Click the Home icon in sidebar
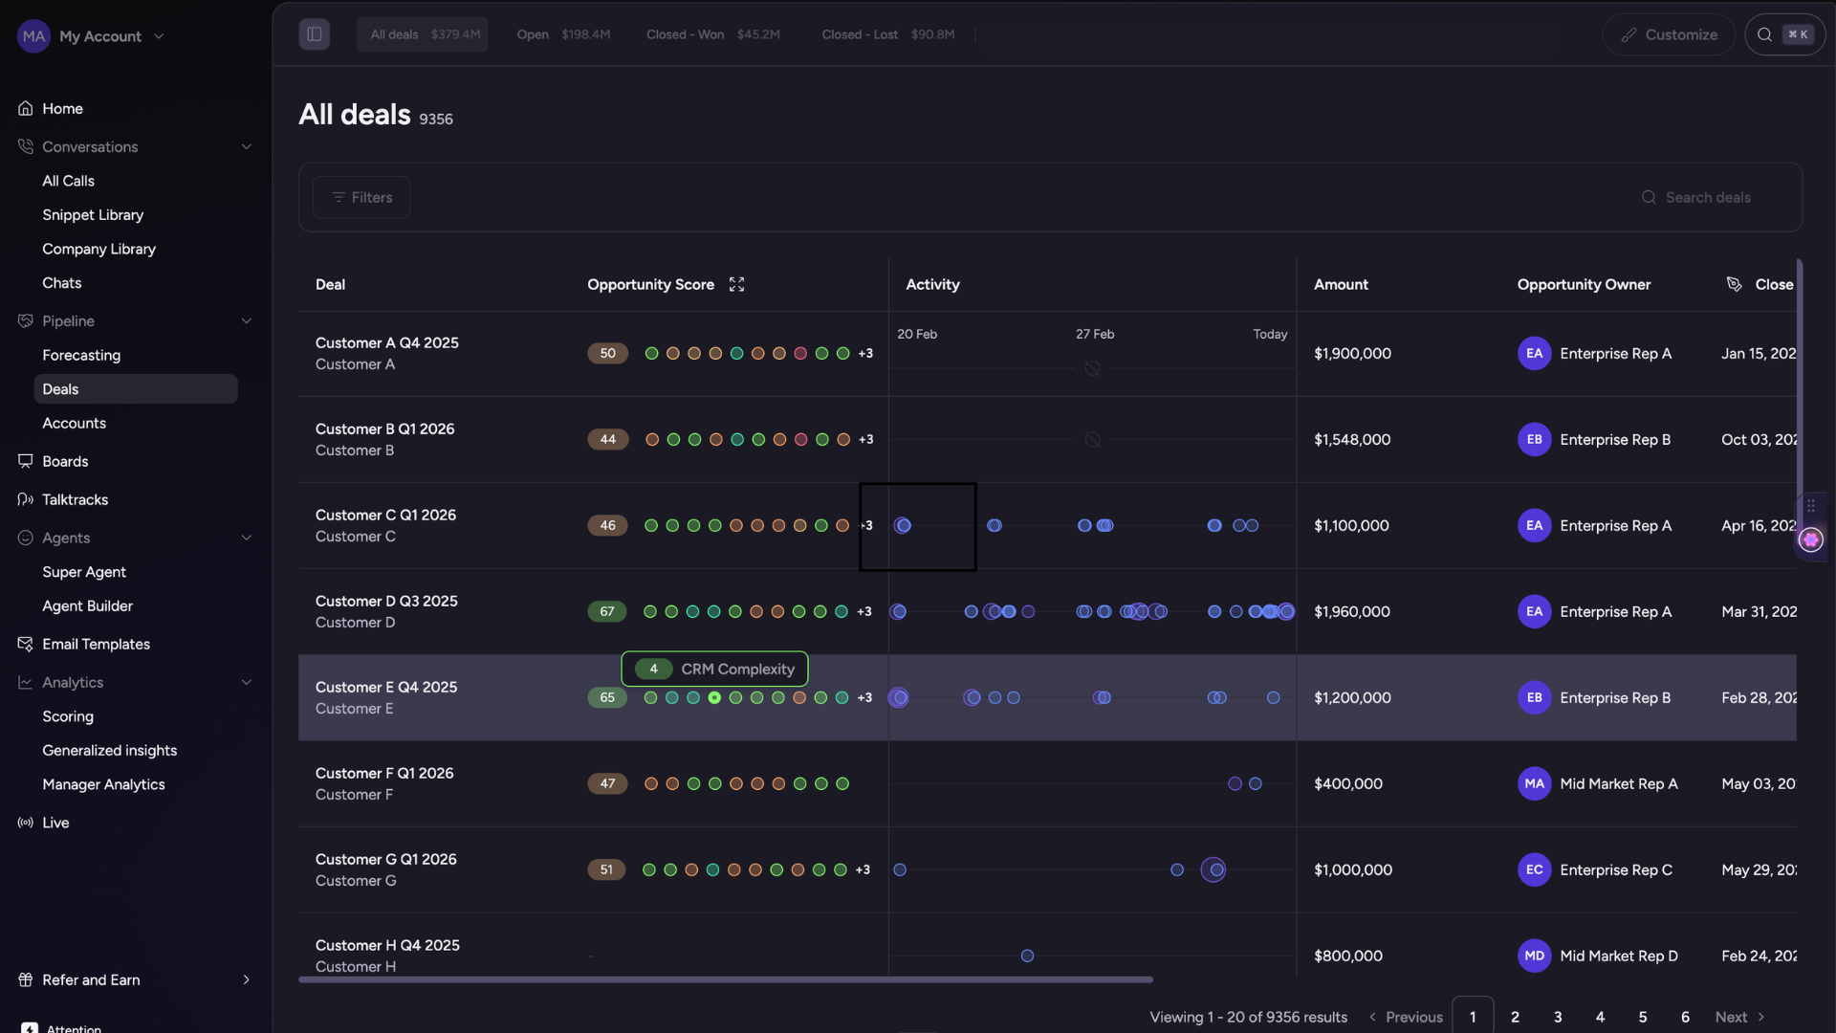Viewport: 1836px width, 1033px height. click(x=26, y=108)
